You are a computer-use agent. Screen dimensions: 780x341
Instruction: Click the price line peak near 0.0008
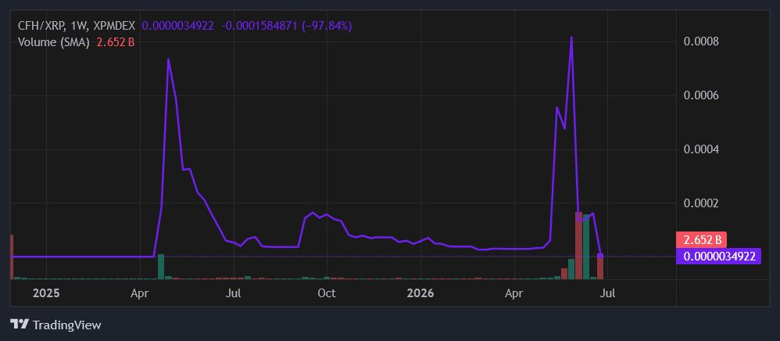pyautogui.click(x=571, y=38)
